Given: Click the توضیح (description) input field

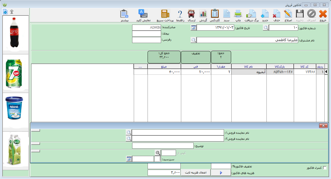Looking at the screenshot, I should pyautogui.click(x=163, y=146).
